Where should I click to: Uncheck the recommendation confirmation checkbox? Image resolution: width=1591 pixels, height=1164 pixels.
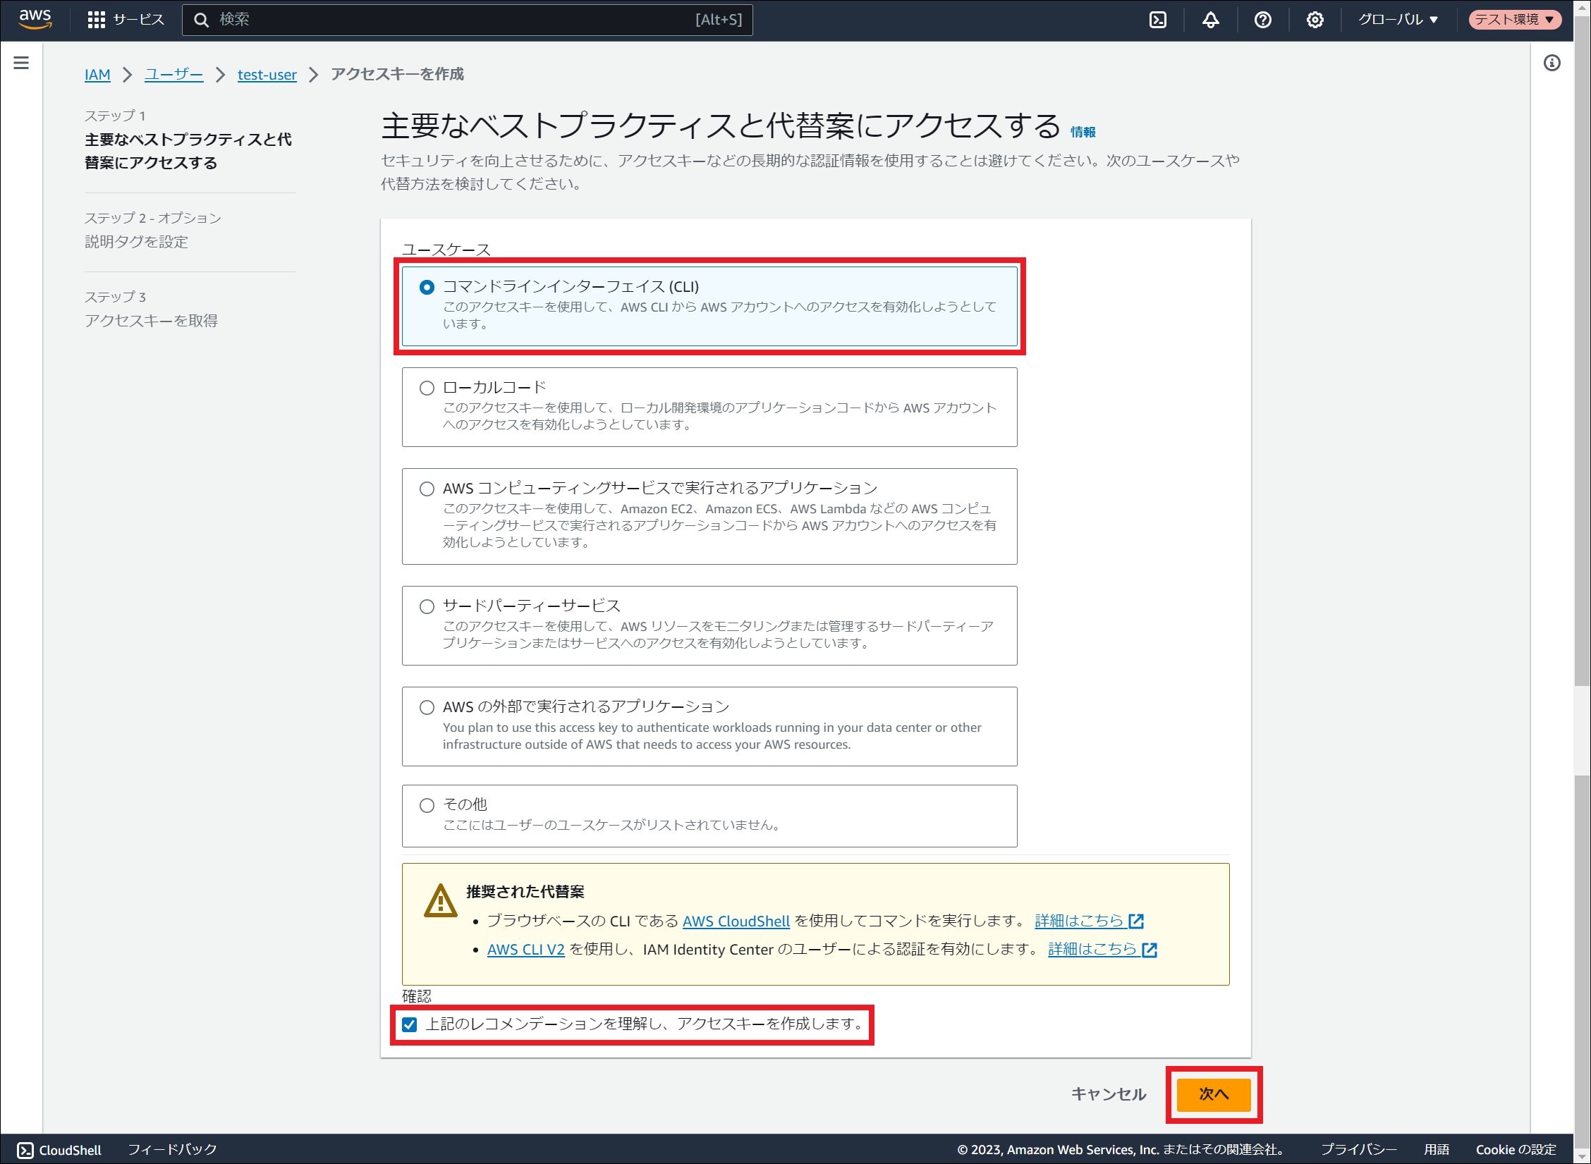(x=410, y=1024)
